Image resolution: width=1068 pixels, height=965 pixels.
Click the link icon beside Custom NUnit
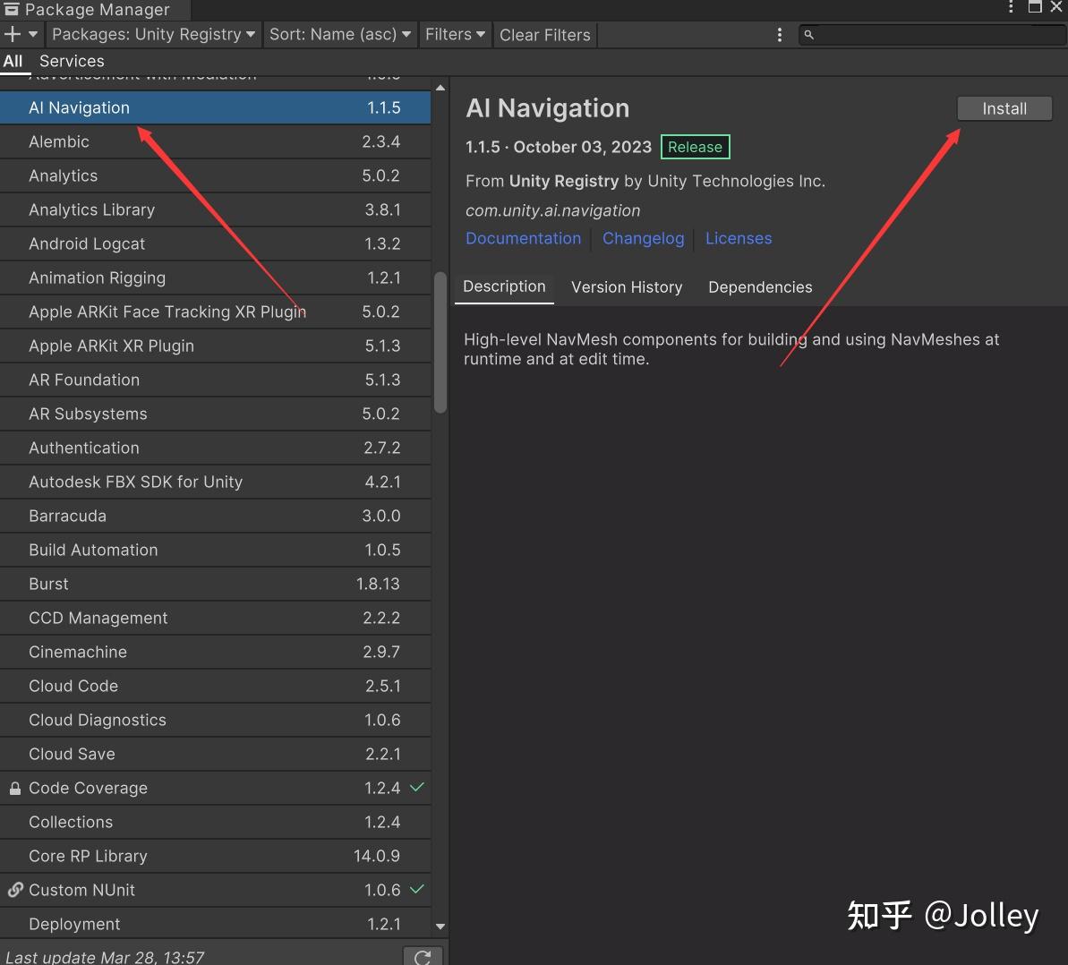point(15,890)
